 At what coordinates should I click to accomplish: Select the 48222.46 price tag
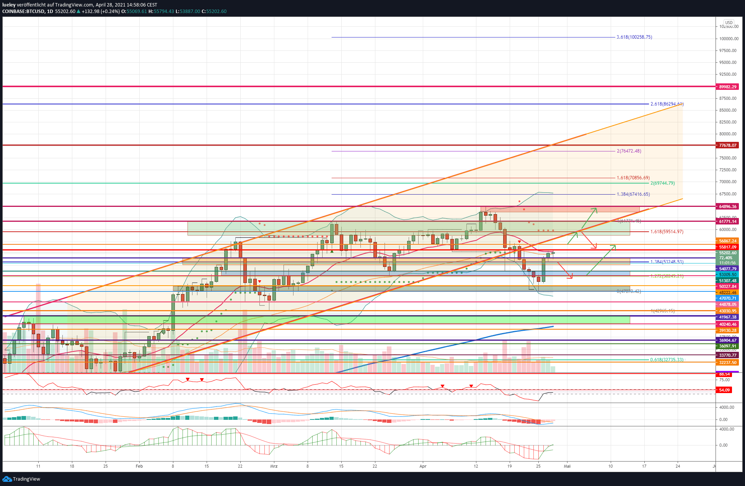pos(727,293)
